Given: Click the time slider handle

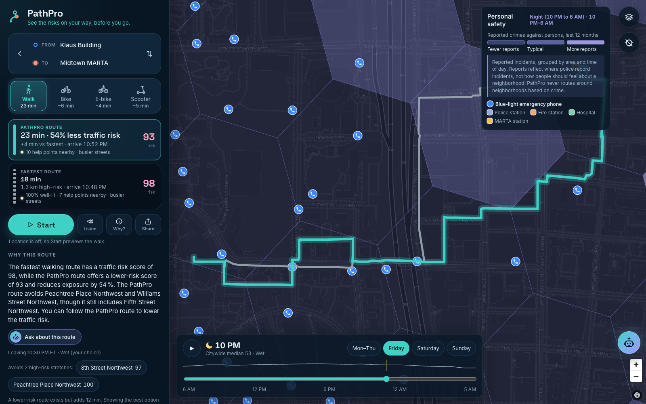Looking at the screenshot, I should (386, 379).
